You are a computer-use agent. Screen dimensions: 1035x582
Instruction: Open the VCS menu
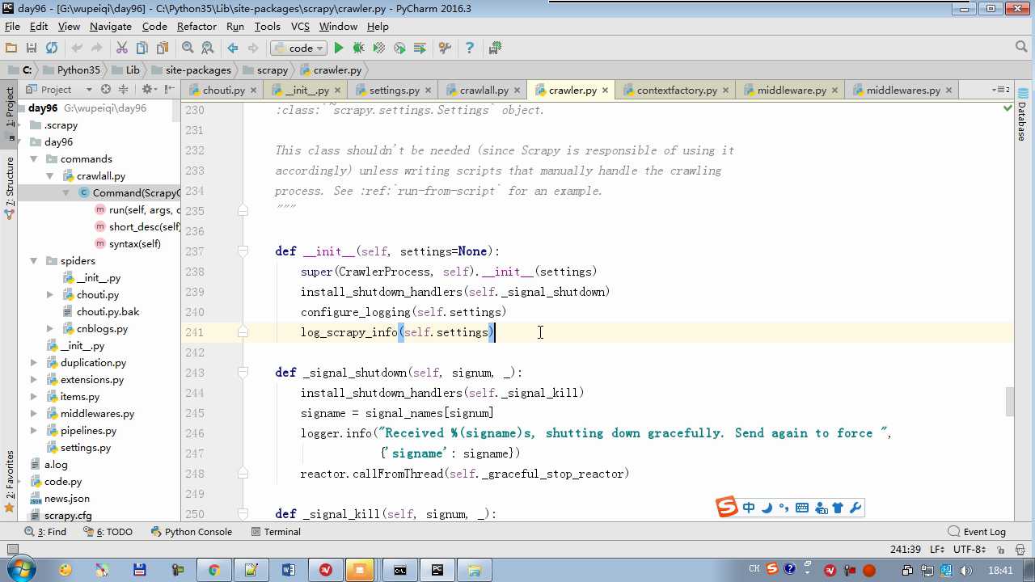[300, 27]
